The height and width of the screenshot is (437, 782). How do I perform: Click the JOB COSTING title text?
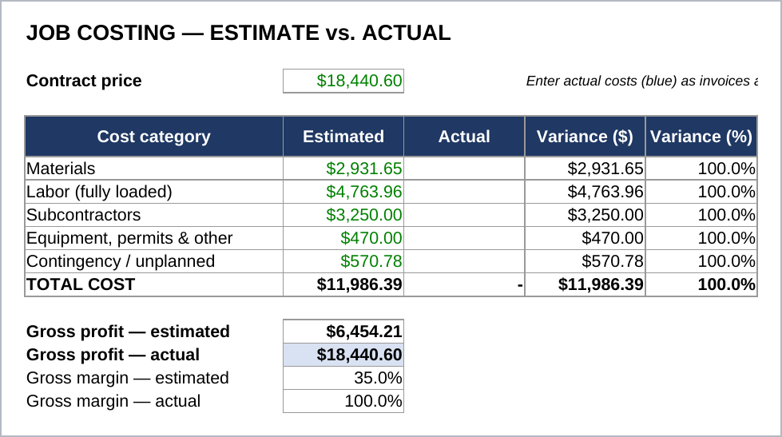(238, 33)
